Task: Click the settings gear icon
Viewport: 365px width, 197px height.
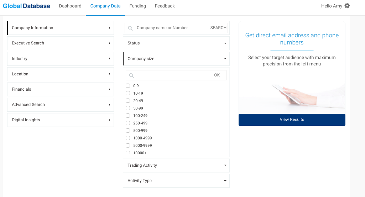Action: (347, 6)
